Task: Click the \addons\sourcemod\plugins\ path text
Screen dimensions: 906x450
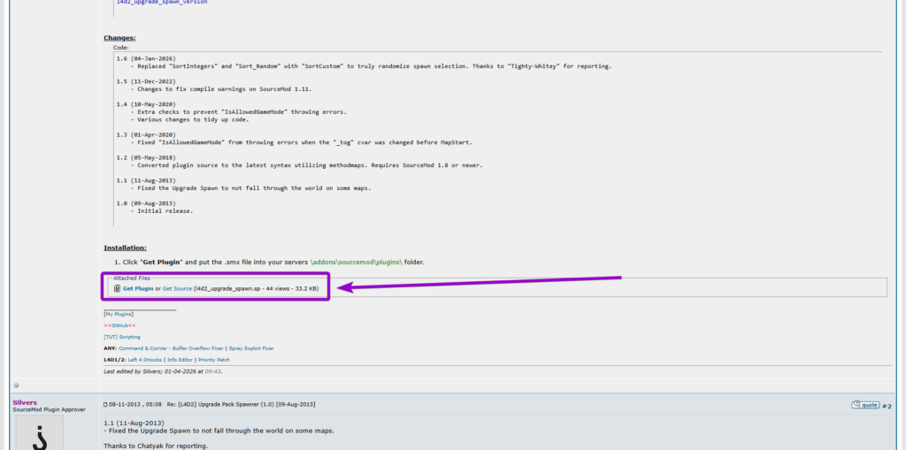Action: pos(356,263)
